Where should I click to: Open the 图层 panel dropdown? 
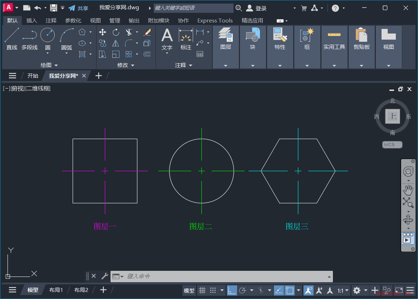coord(226,66)
